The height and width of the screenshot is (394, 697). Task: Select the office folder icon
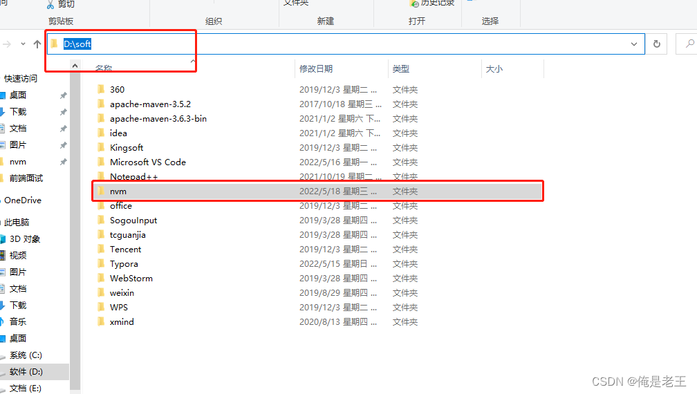click(101, 206)
